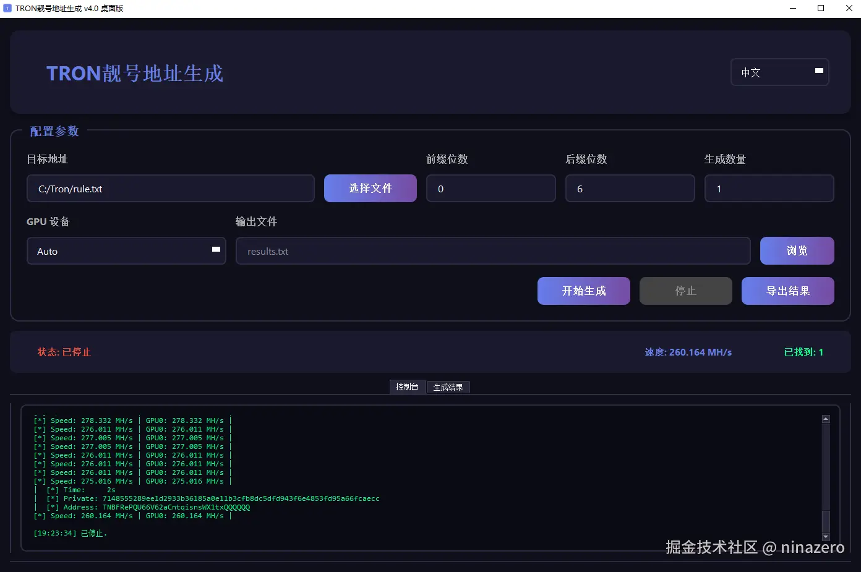Click the 输出文件 label

tap(256, 221)
